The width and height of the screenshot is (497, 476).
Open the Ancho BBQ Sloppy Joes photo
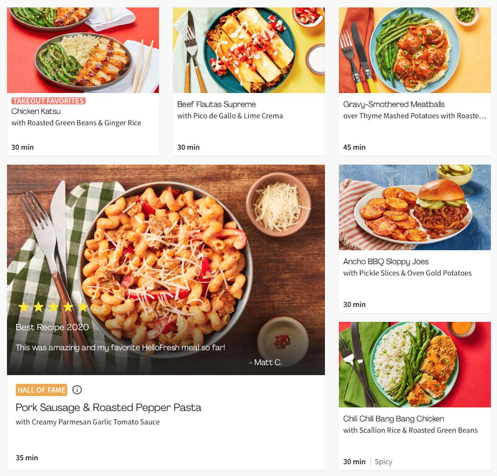[x=415, y=207]
